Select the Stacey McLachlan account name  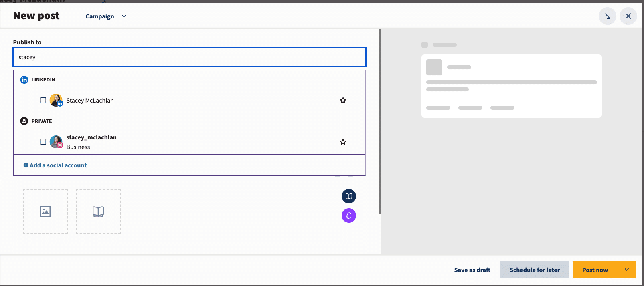(90, 101)
